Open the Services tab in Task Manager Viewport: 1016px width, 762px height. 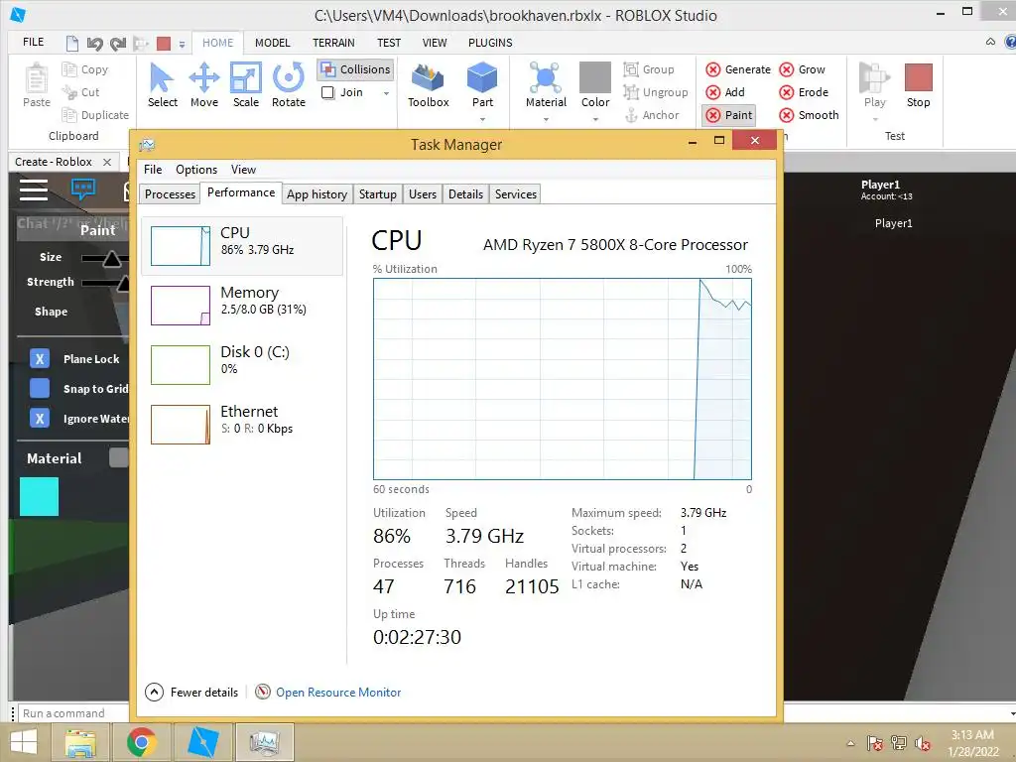pos(515,194)
